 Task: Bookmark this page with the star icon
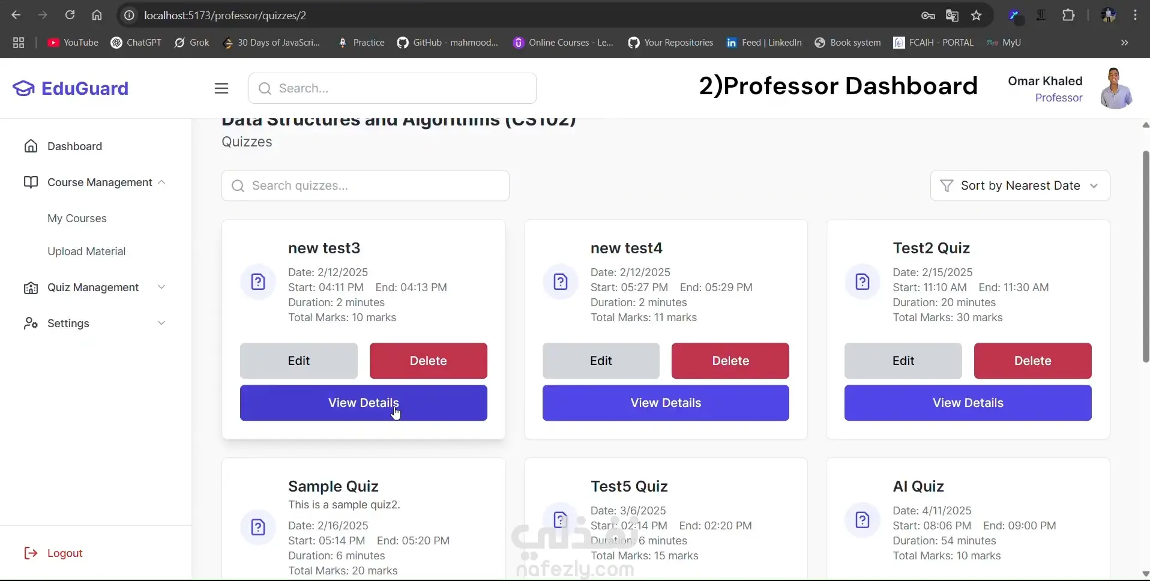pyautogui.click(x=977, y=15)
